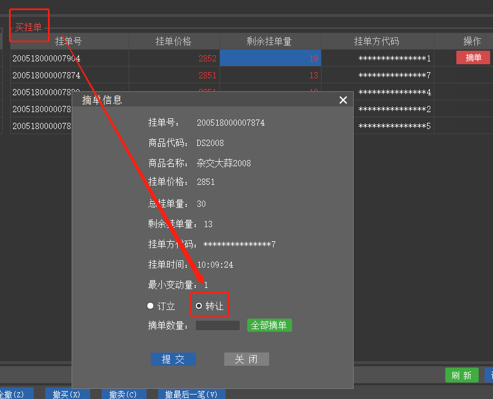This screenshot has height=399, width=493.
Task: Click the 撤买(X) button
Action: click(67, 394)
